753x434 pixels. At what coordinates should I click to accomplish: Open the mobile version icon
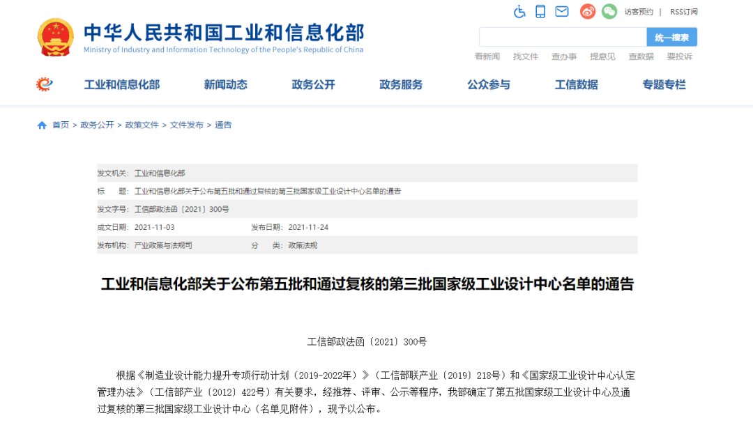click(x=540, y=12)
